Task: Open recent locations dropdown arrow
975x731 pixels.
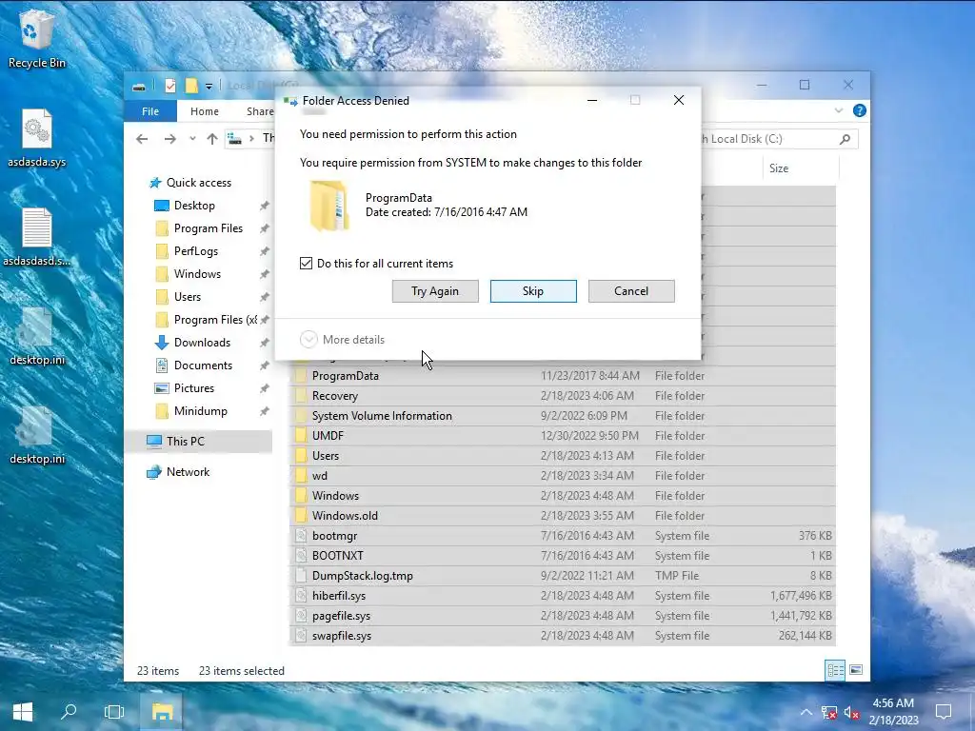Action: click(192, 139)
